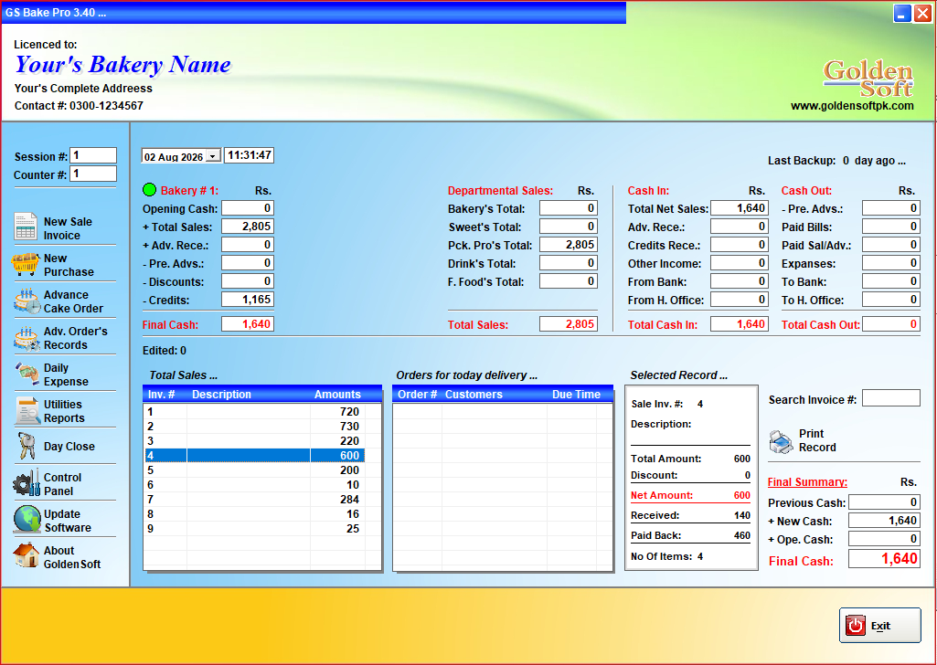Click the - Credits field showing 1,165
937x665 pixels.
[248, 299]
